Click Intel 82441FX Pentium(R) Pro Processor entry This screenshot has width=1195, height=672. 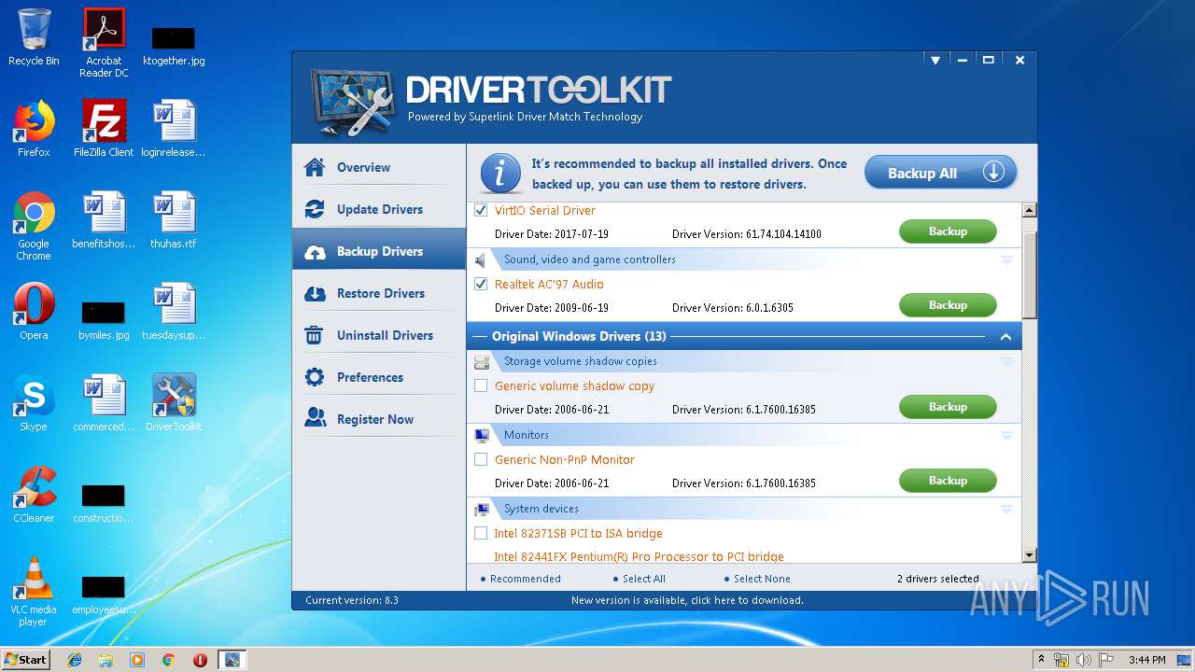coord(639,556)
